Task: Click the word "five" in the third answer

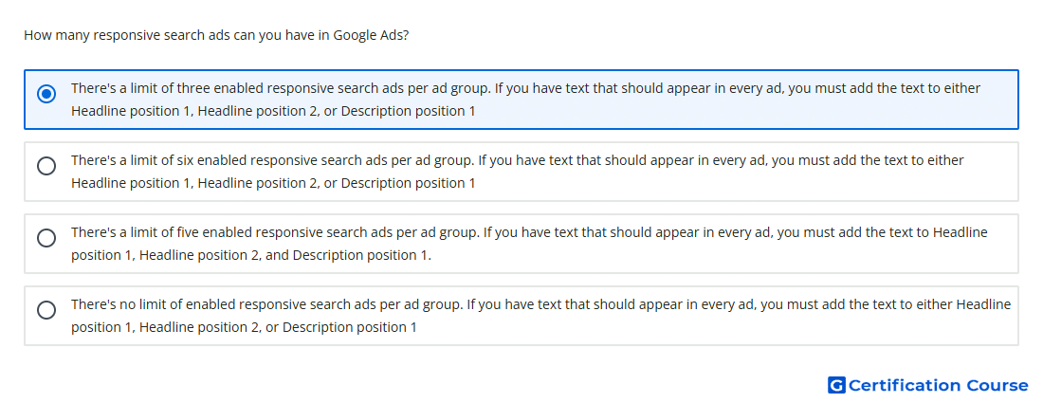Action: pyautogui.click(x=188, y=232)
